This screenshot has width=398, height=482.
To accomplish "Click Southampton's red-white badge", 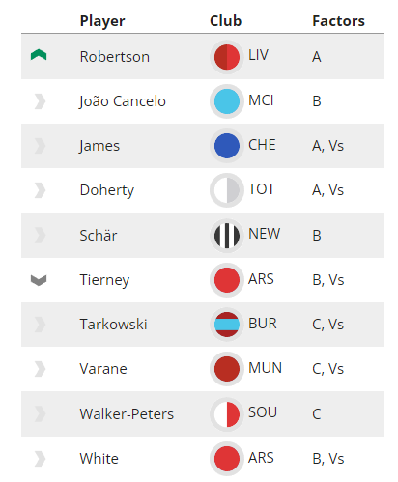I will coord(227,414).
